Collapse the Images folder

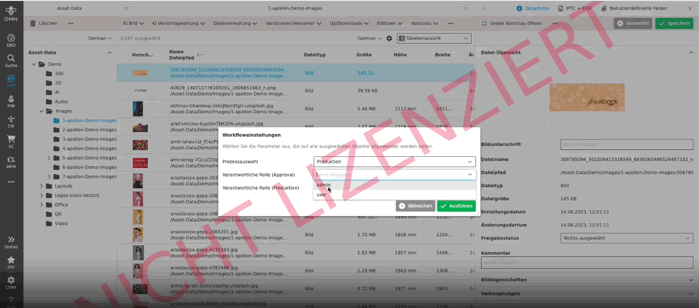pyautogui.click(x=42, y=111)
